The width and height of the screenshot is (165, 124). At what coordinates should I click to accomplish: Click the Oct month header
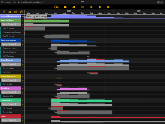click(91, 13)
